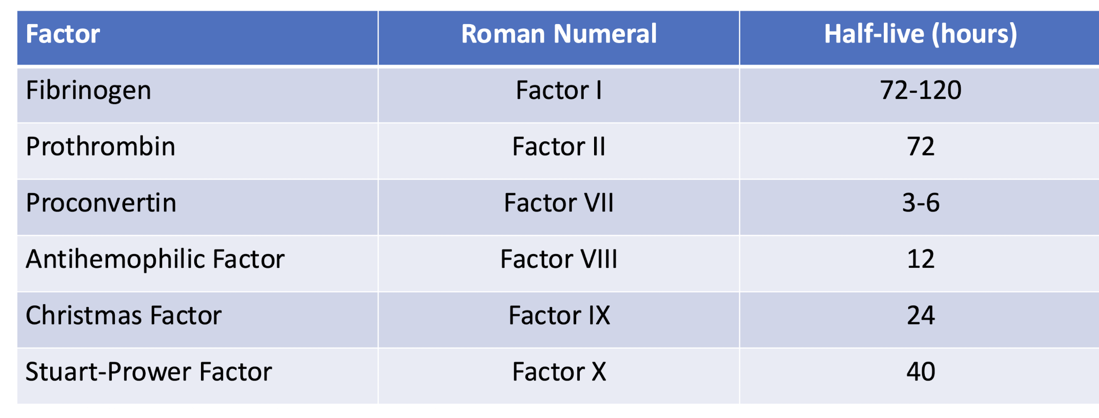Click the Factor X cell

[x=558, y=372]
